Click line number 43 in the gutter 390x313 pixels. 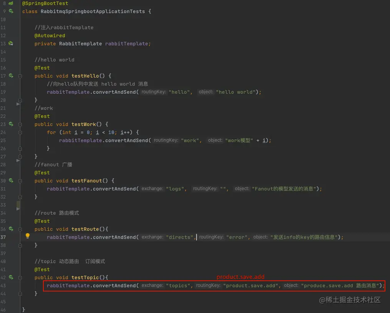click(x=3, y=285)
